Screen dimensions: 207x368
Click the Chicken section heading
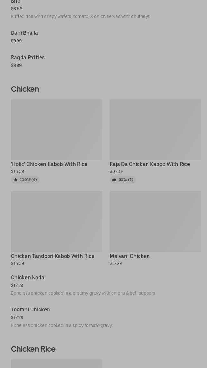25,89
